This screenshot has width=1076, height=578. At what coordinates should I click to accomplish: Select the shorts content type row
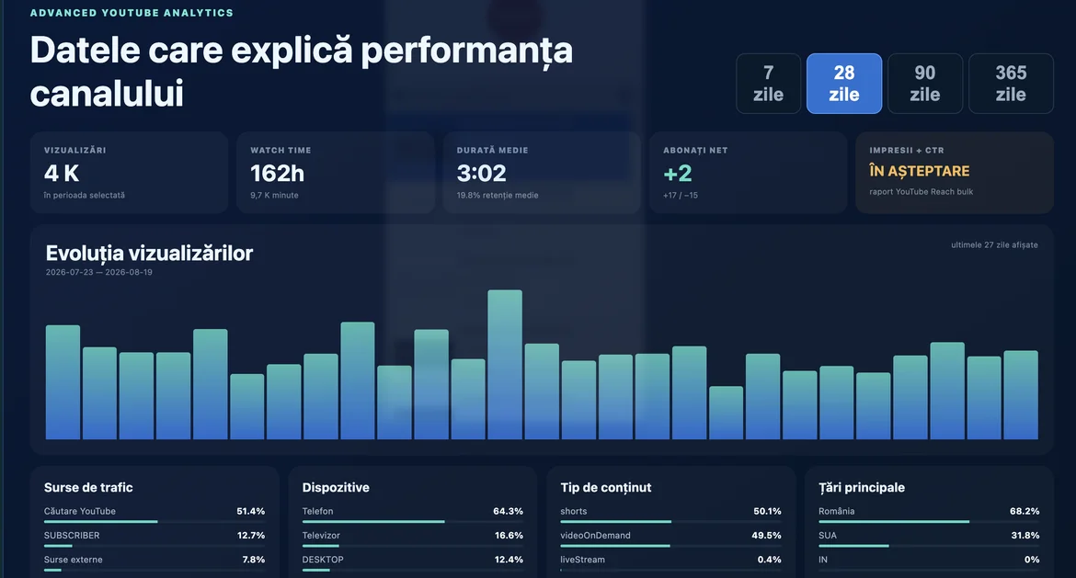pyautogui.click(x=670, y=515)
